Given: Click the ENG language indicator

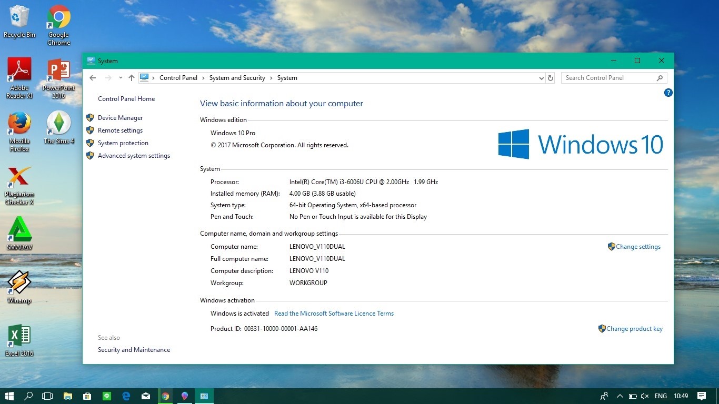Looking at the screenshot, I should point(661,396).
